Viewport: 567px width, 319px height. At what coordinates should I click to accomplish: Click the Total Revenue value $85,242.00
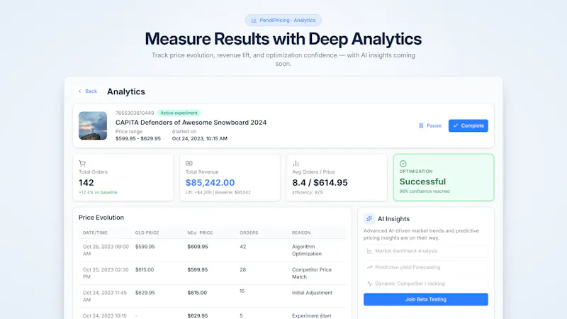click(x=210, y=183)
